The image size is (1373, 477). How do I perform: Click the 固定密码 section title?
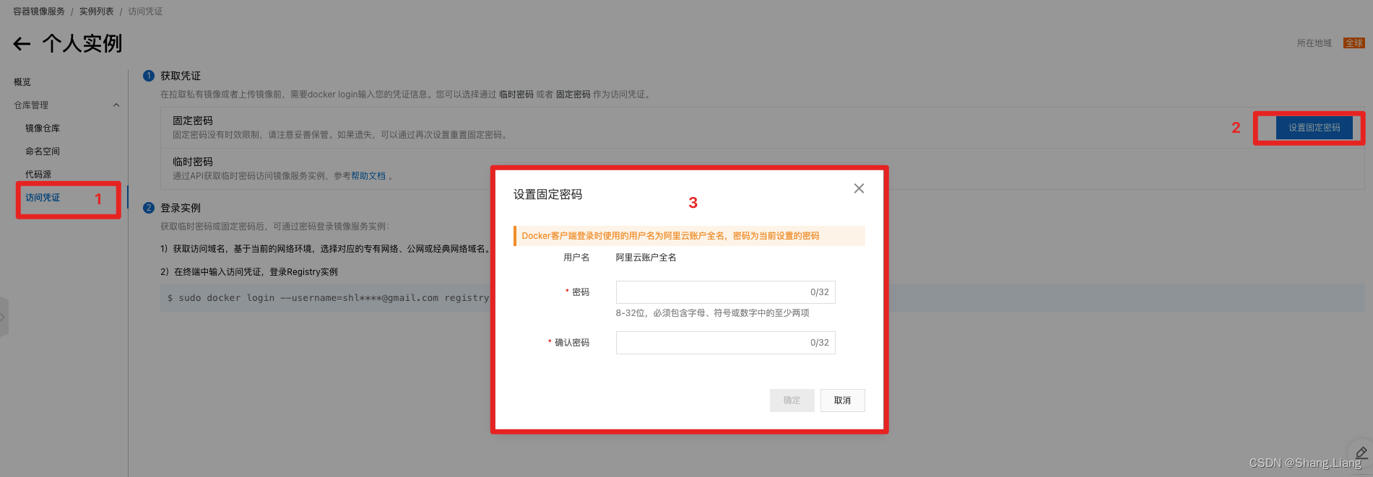193,121
